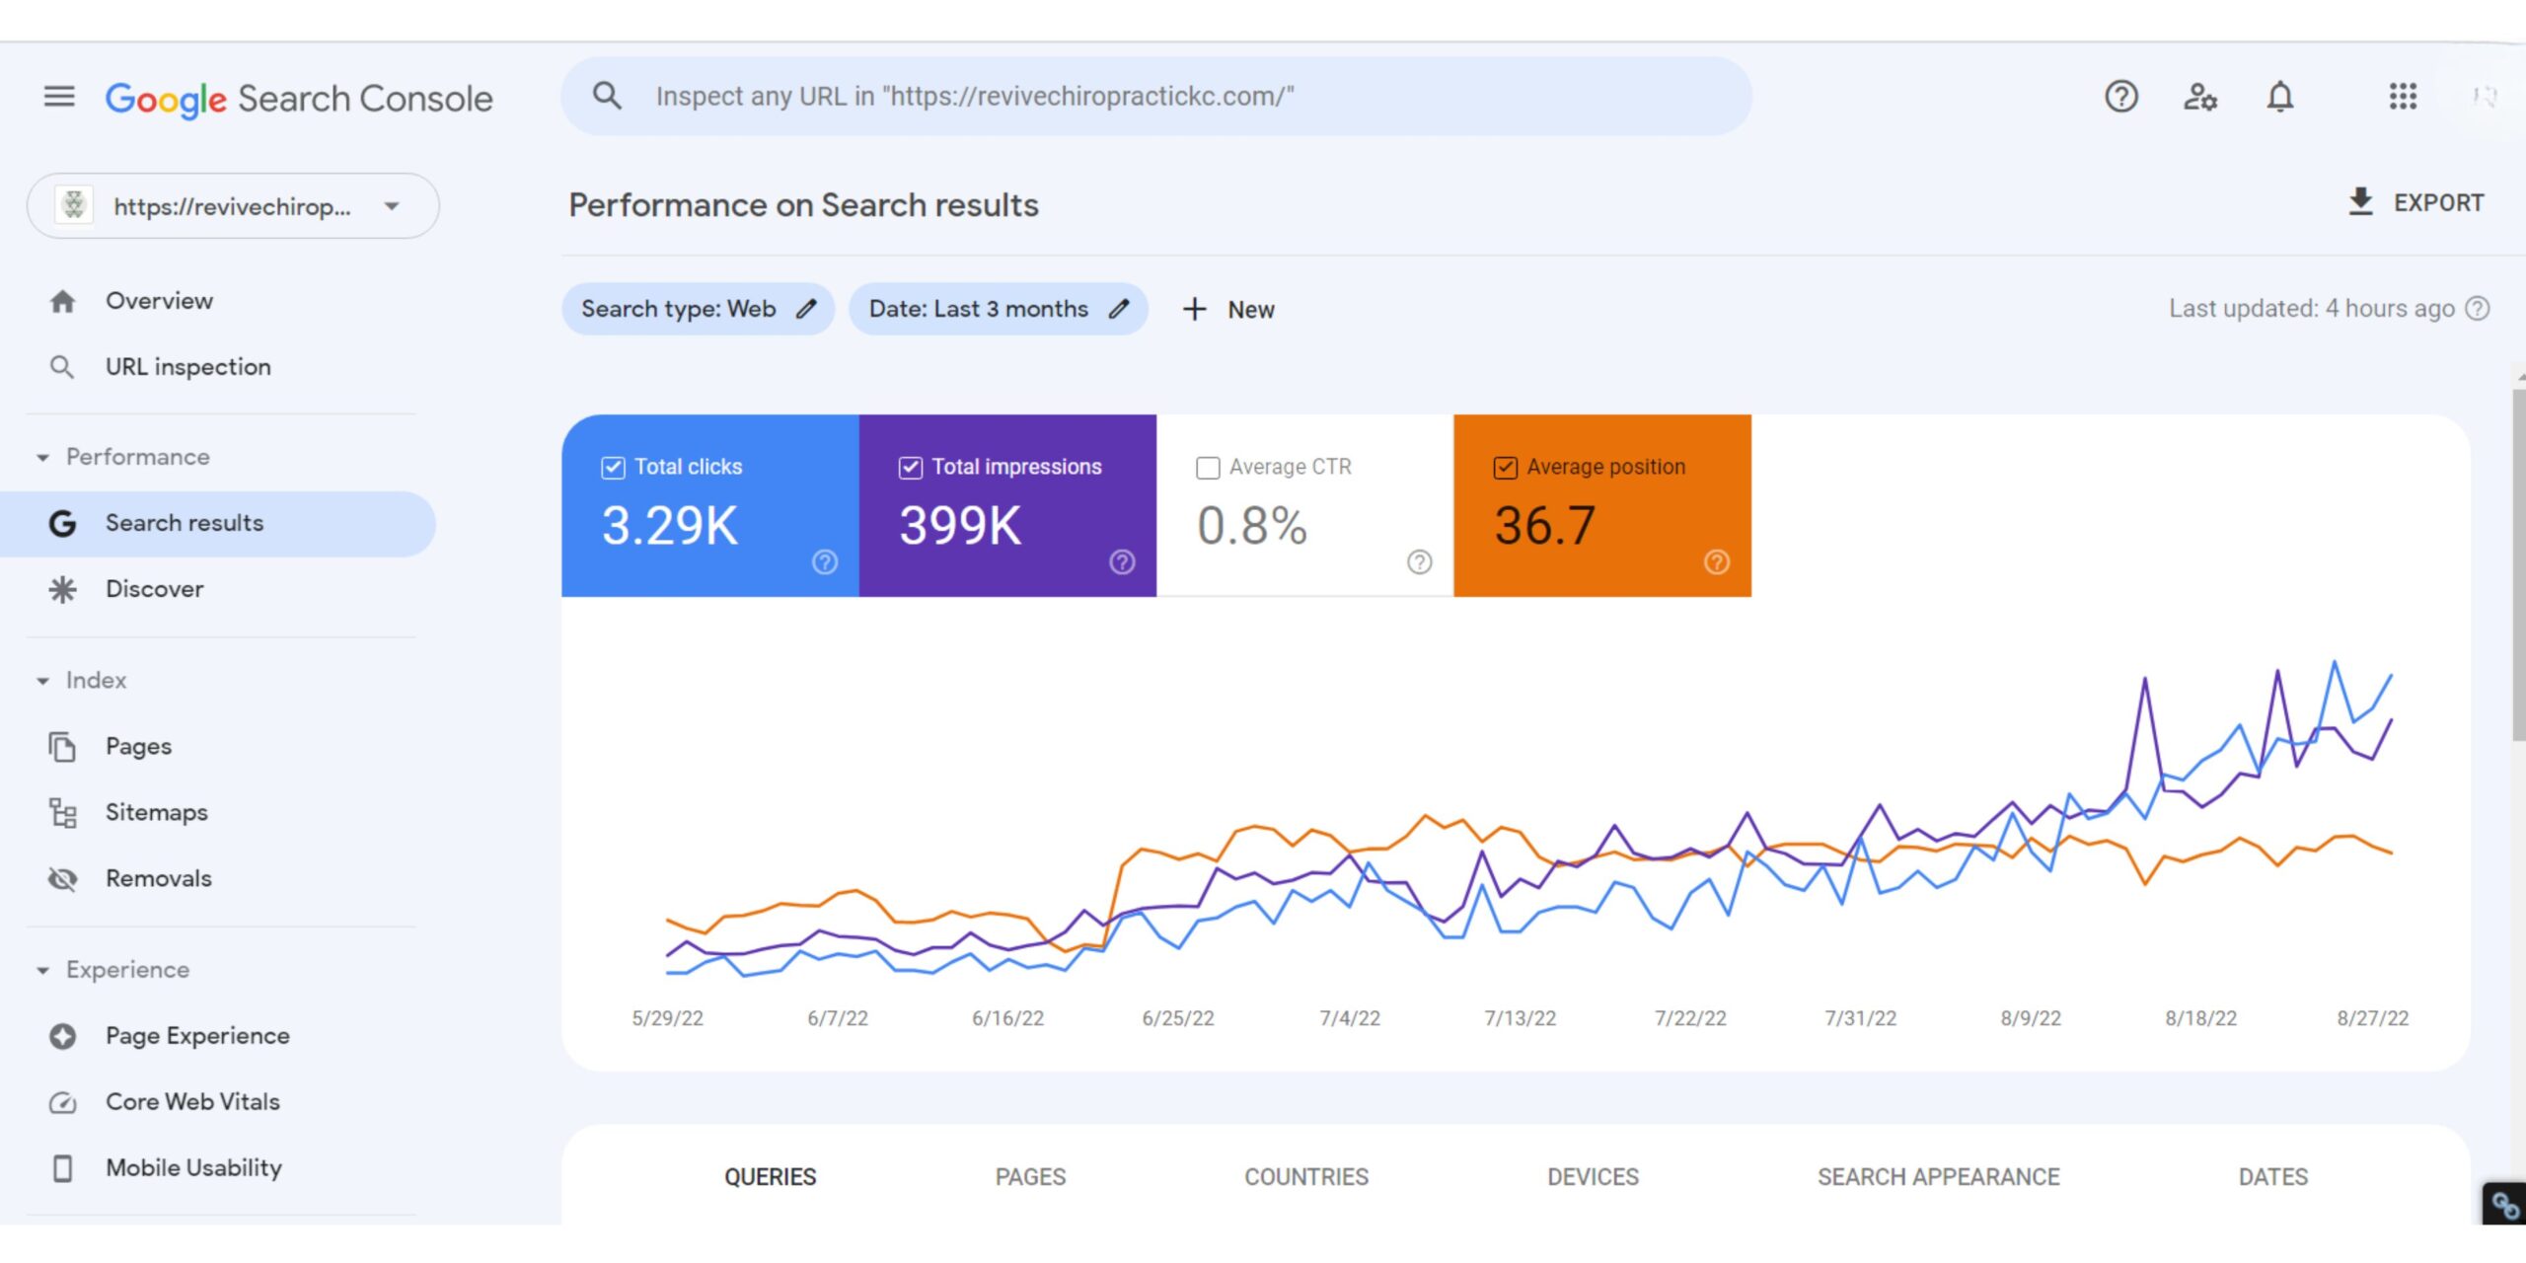2526x1263 pixels.
Task: Click the 3.29K total clicks value
Action: (x=670, y=526)
